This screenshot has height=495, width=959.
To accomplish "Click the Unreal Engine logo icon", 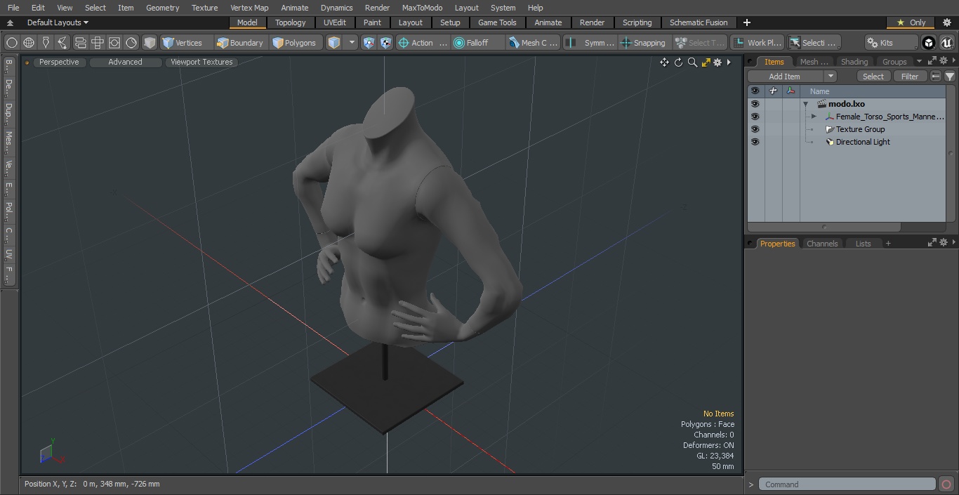I will coord(946,43).
